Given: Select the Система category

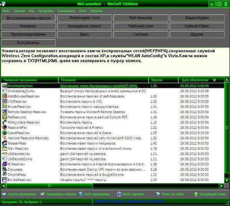Looking at the screenshot, I should click(141, 35).
